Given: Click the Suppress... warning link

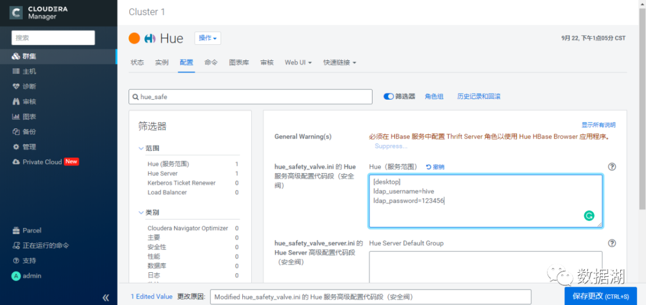Looking at the screenshot, I should [x=391, y=146].
